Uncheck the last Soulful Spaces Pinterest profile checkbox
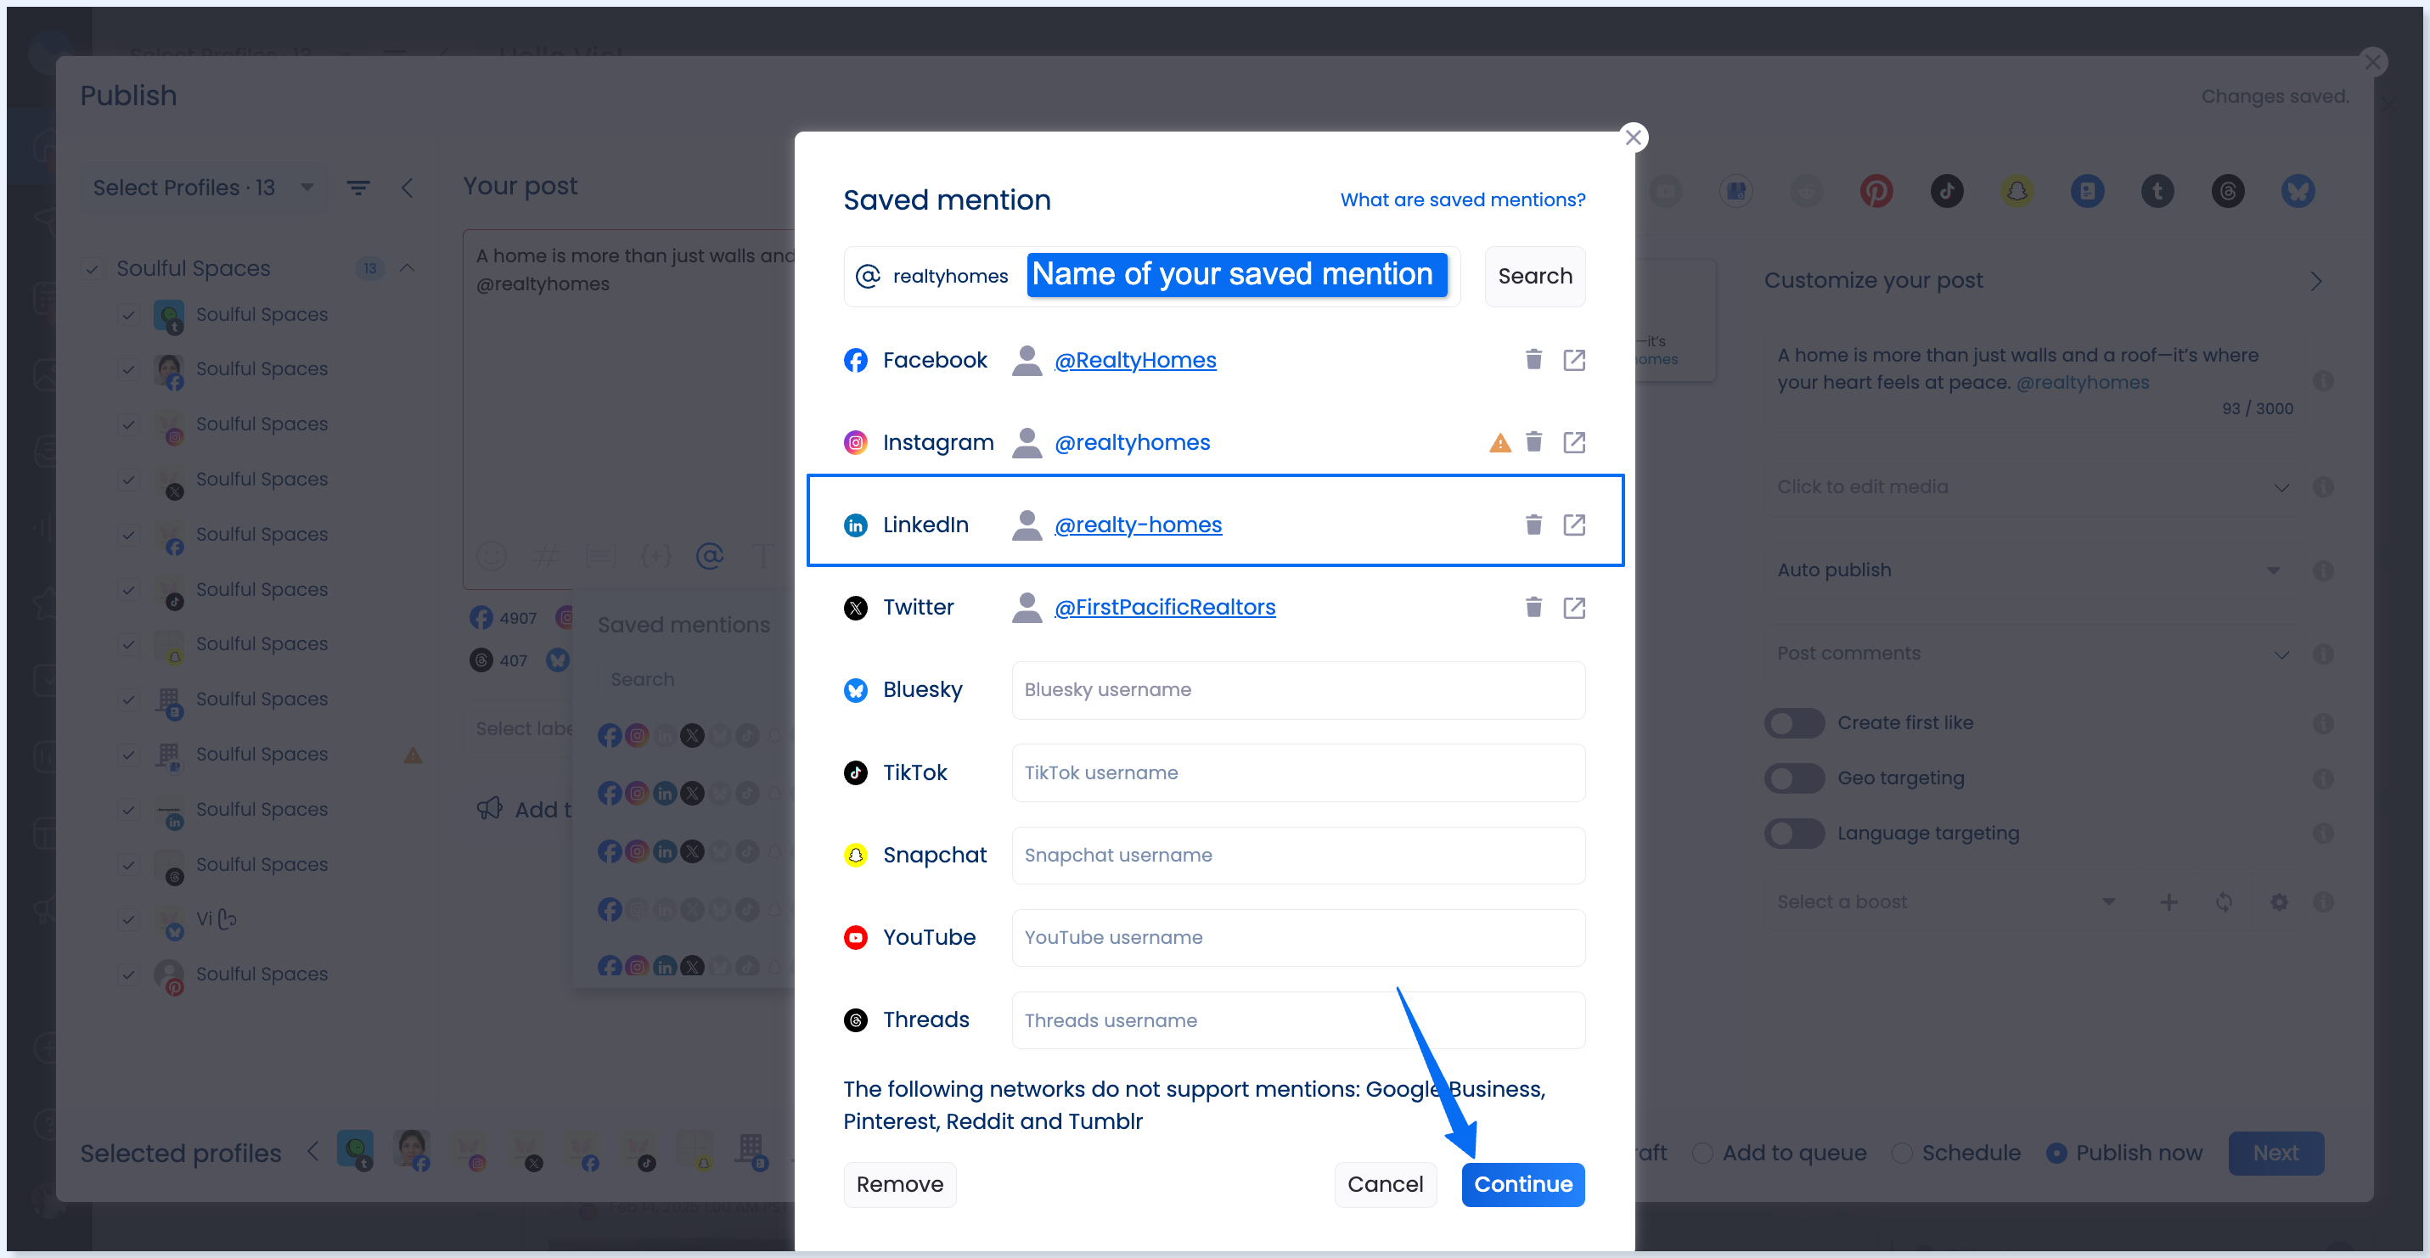2430x1258 pixels. pyautogui.click(x=128, y=974)
